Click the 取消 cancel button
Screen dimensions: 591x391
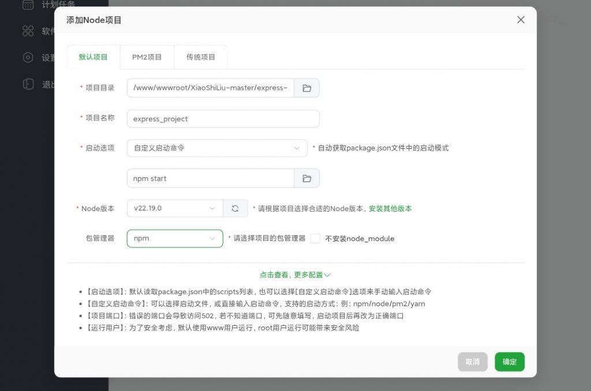tap(473, 362)
